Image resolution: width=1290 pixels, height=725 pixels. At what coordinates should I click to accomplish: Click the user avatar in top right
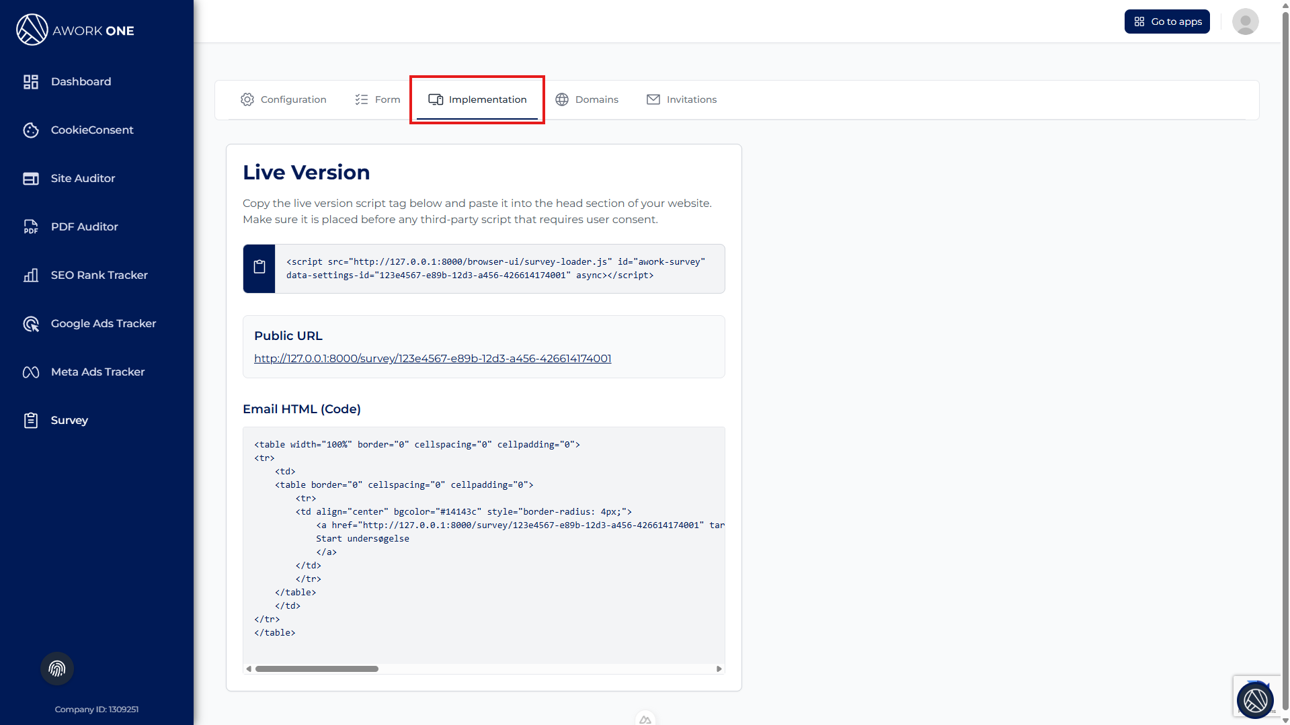point(1245,22)
